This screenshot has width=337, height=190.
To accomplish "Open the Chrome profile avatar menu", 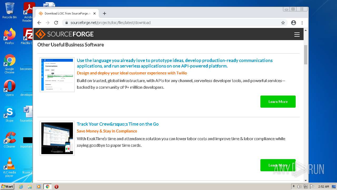I will click(294, 23).
